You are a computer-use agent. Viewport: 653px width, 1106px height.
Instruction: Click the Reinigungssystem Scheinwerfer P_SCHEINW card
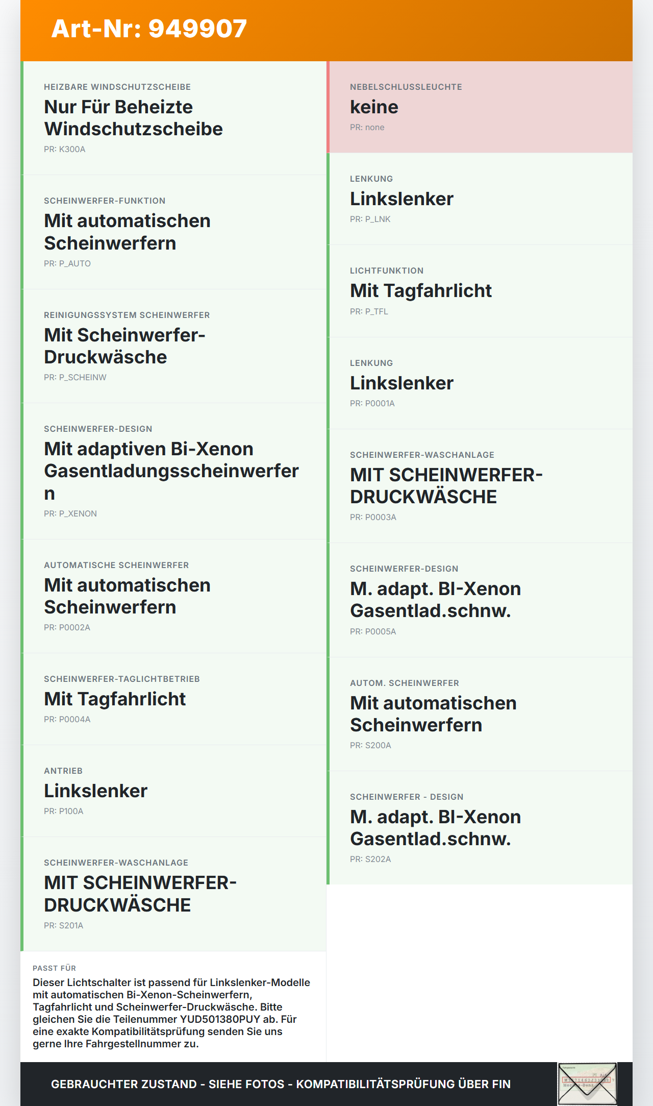pos(173,346)
